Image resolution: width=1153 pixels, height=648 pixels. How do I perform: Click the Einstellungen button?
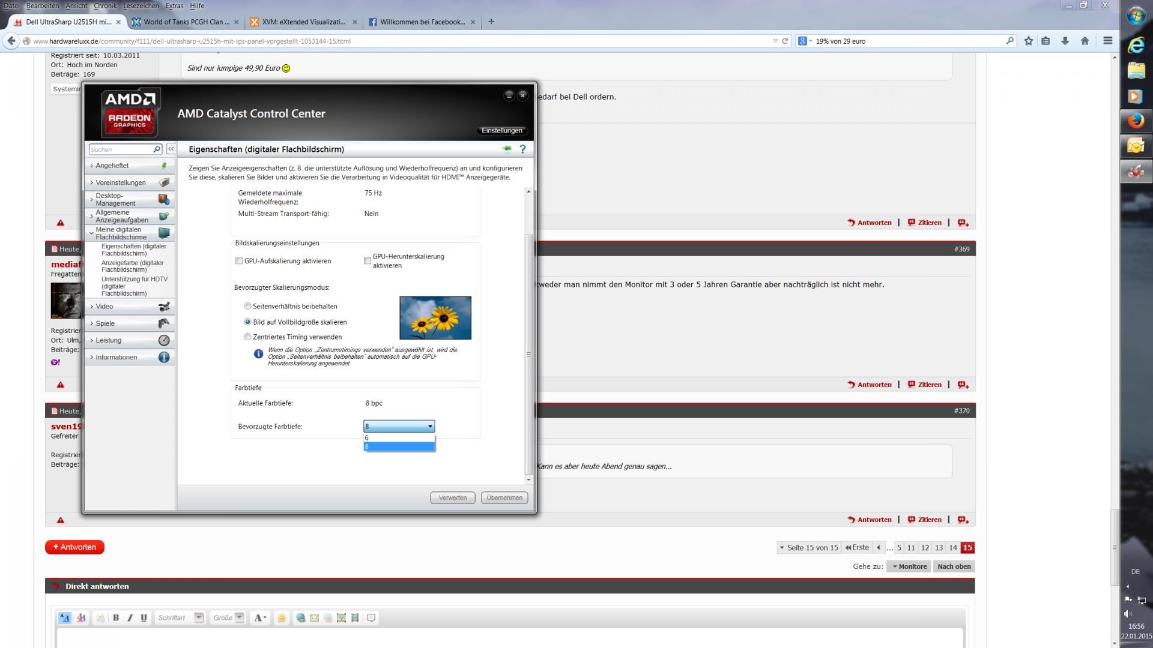tap(501, 130)
